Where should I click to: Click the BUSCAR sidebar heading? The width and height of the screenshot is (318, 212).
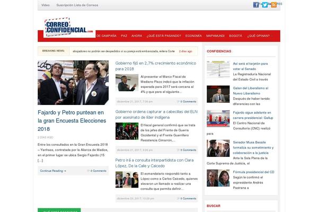coord(214,206)
